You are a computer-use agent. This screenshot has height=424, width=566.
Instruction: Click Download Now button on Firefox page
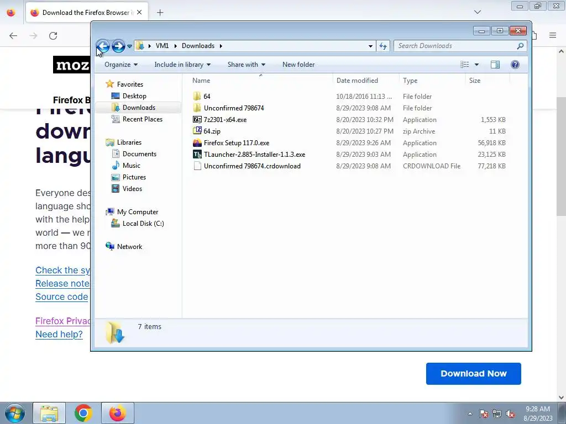click(473, 374)
